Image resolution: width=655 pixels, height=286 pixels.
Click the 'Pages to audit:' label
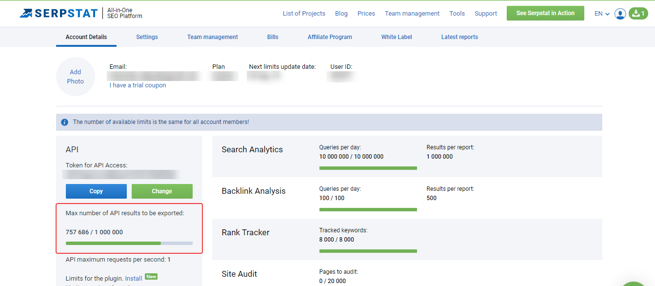point(338,271)
